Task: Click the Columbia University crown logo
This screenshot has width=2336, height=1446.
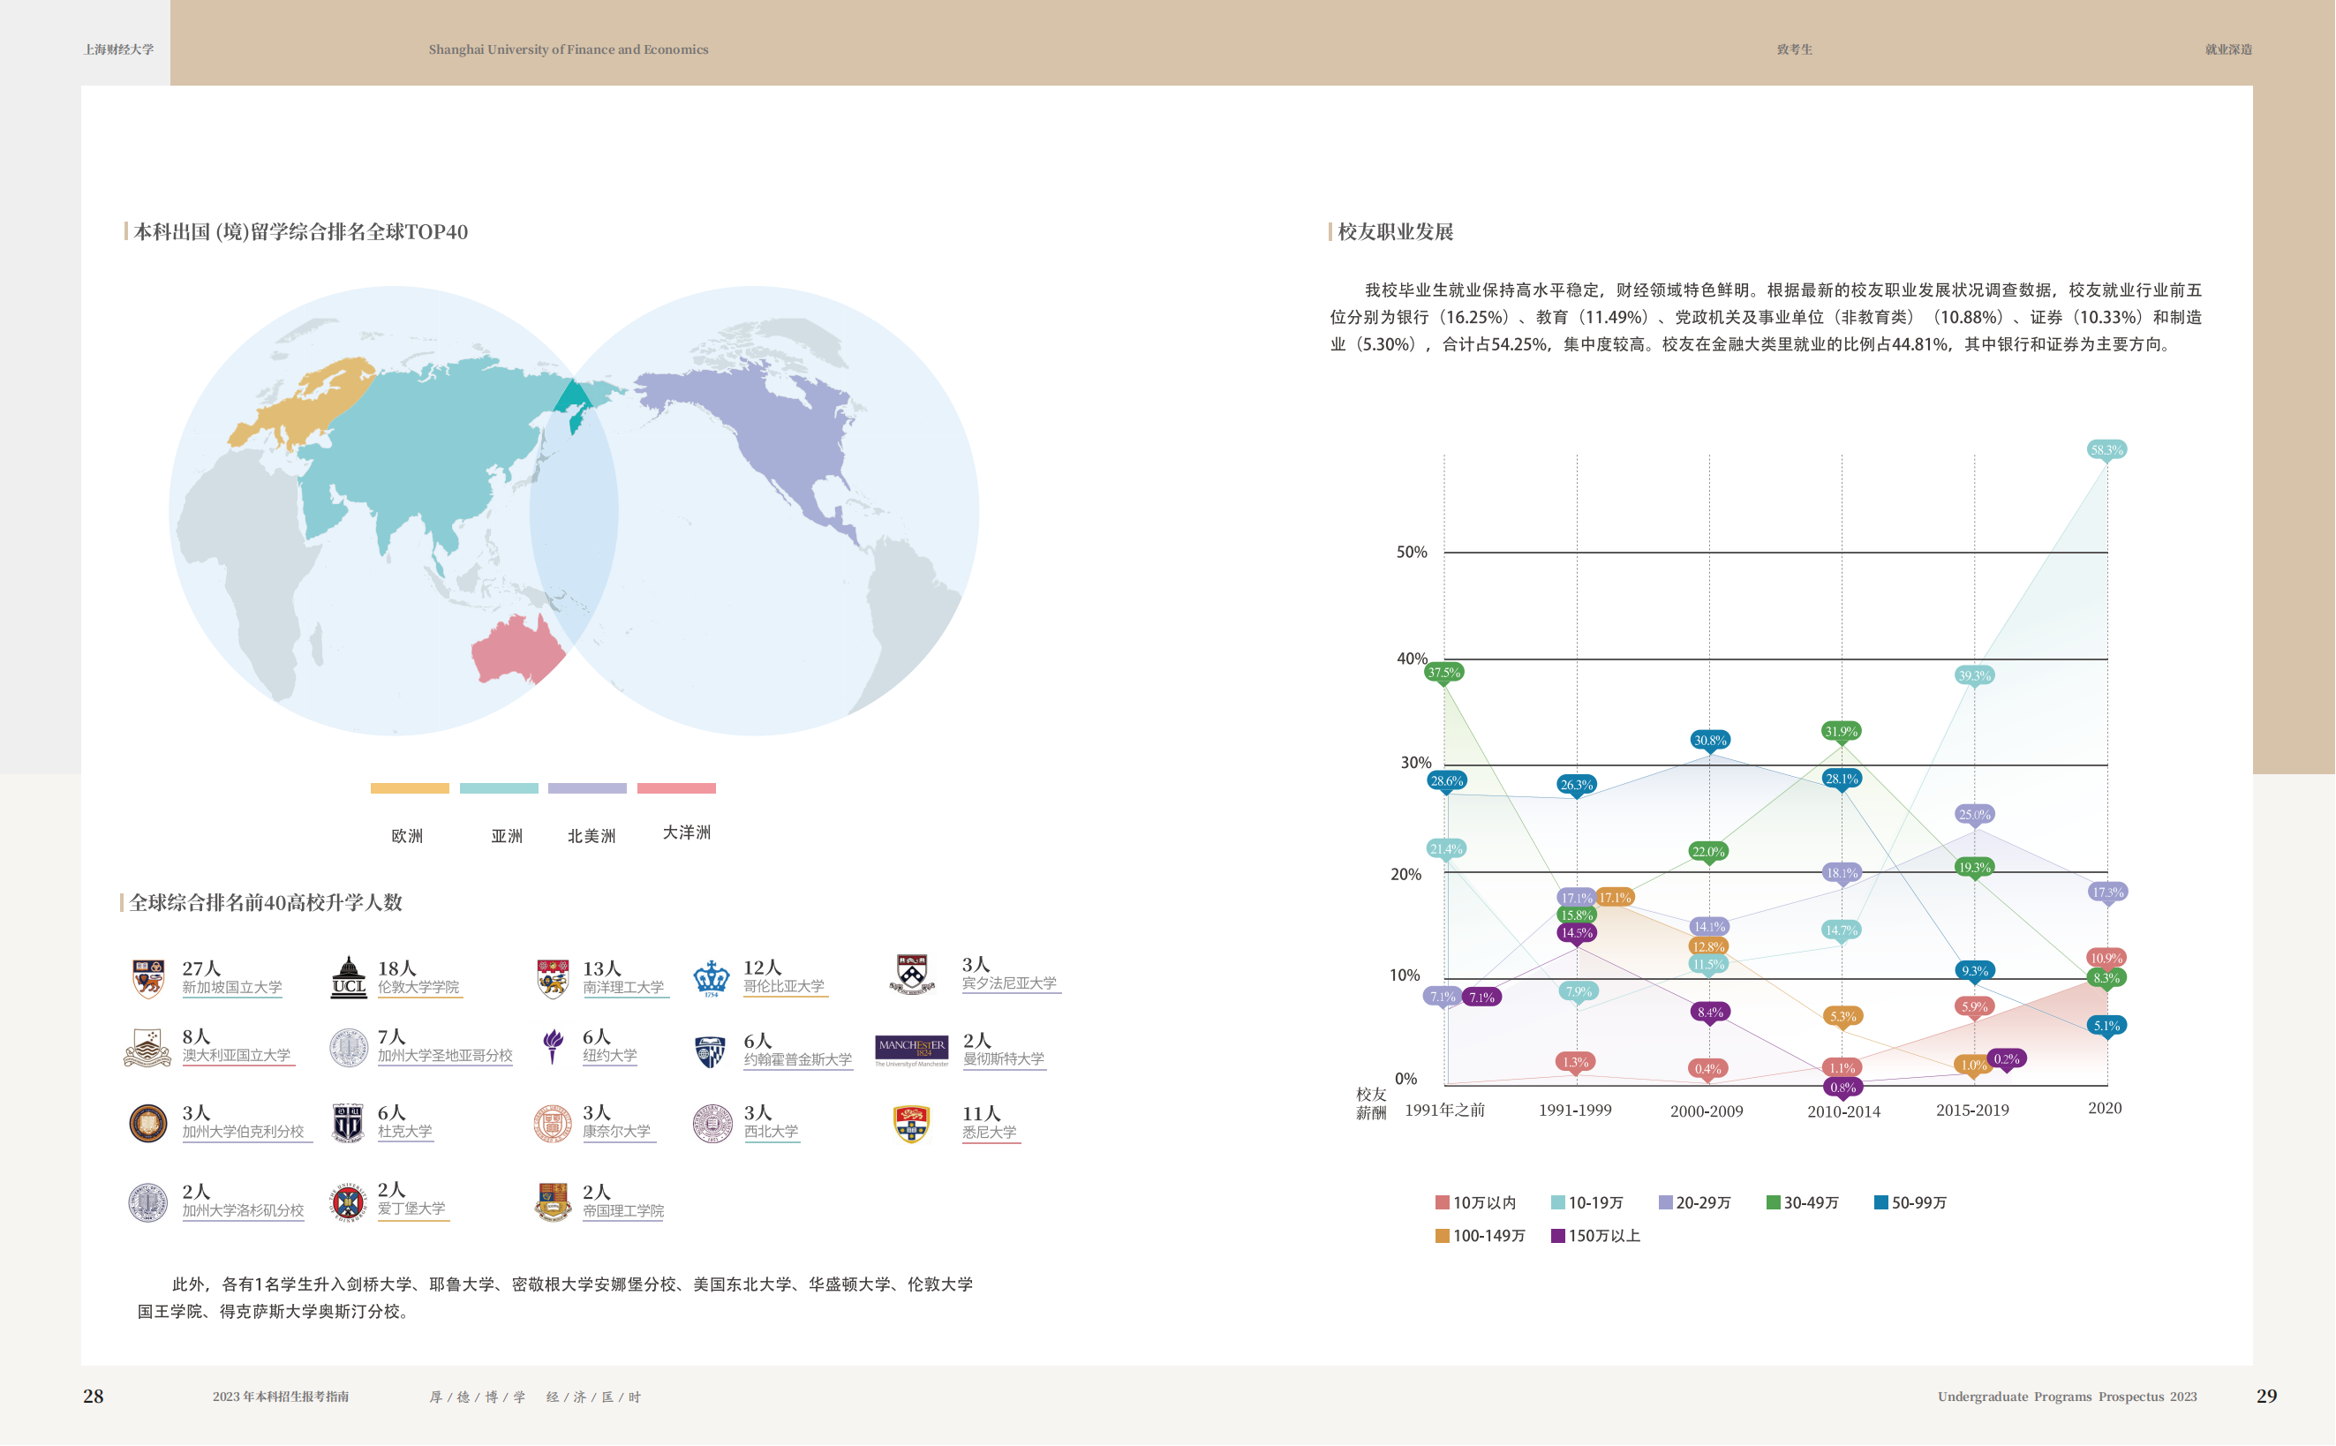Action: [712, 978]
